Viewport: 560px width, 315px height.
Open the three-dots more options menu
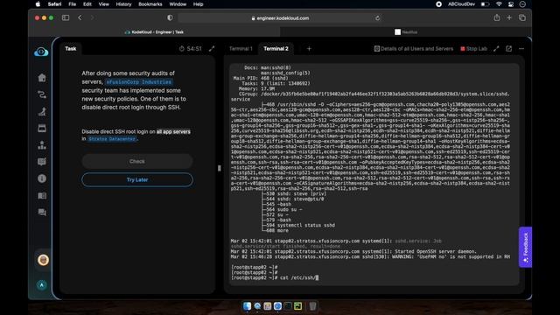pyautogui.click(x=521, y=49)
